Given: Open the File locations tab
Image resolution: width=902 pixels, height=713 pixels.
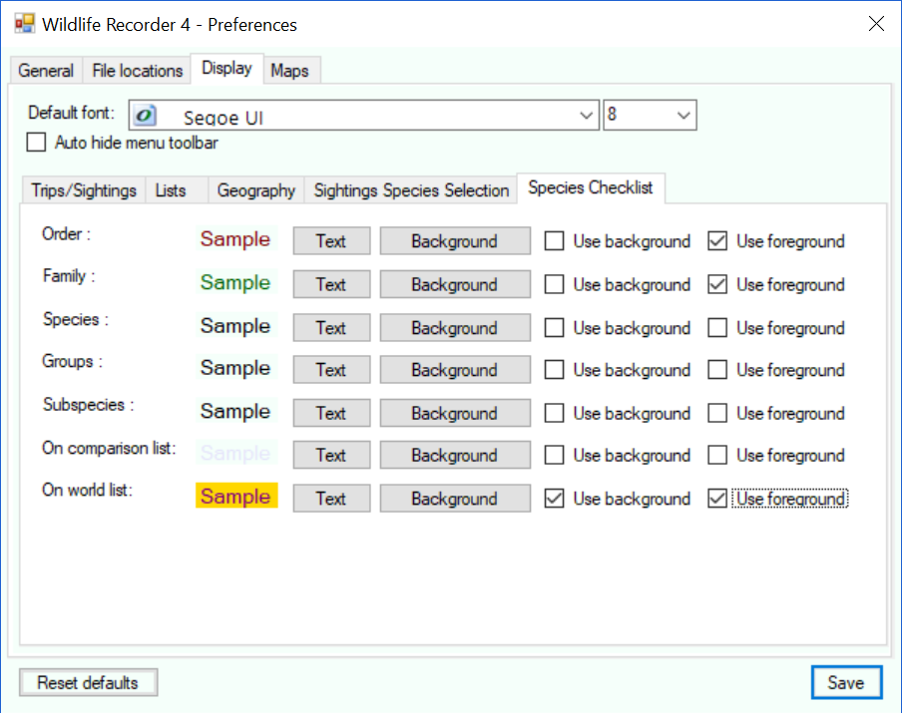Looking at the screenshot, I should click(x=138, y=71).
